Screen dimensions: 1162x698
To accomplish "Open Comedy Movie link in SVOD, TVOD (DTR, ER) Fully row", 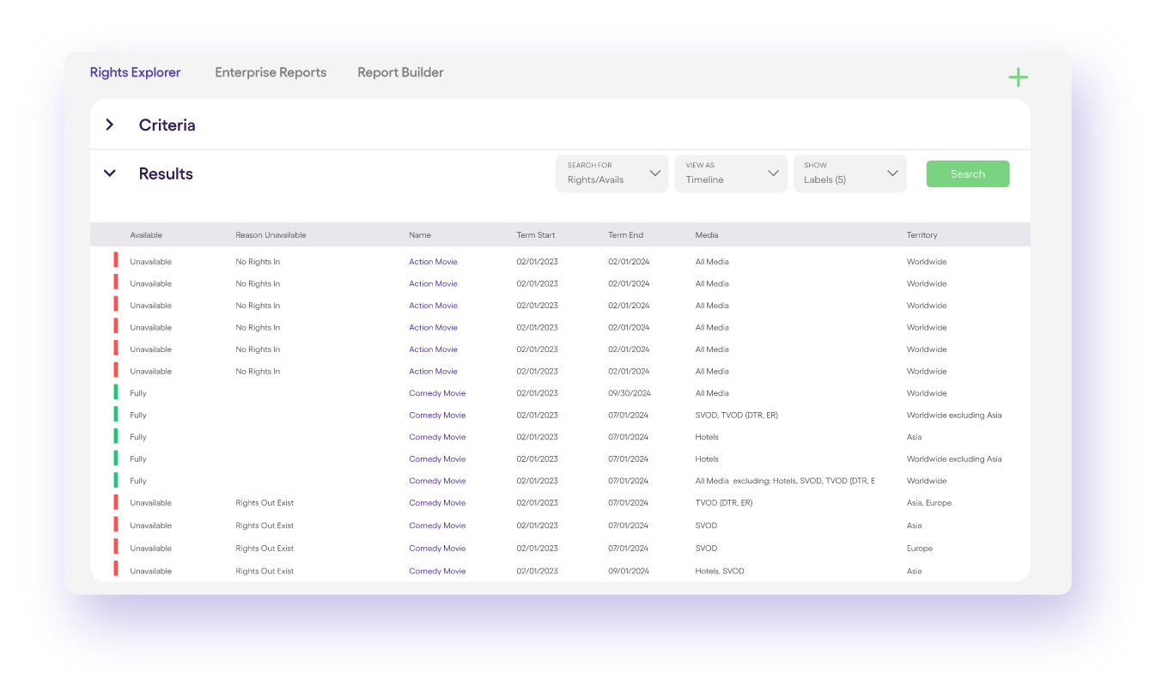I will 437,416.
